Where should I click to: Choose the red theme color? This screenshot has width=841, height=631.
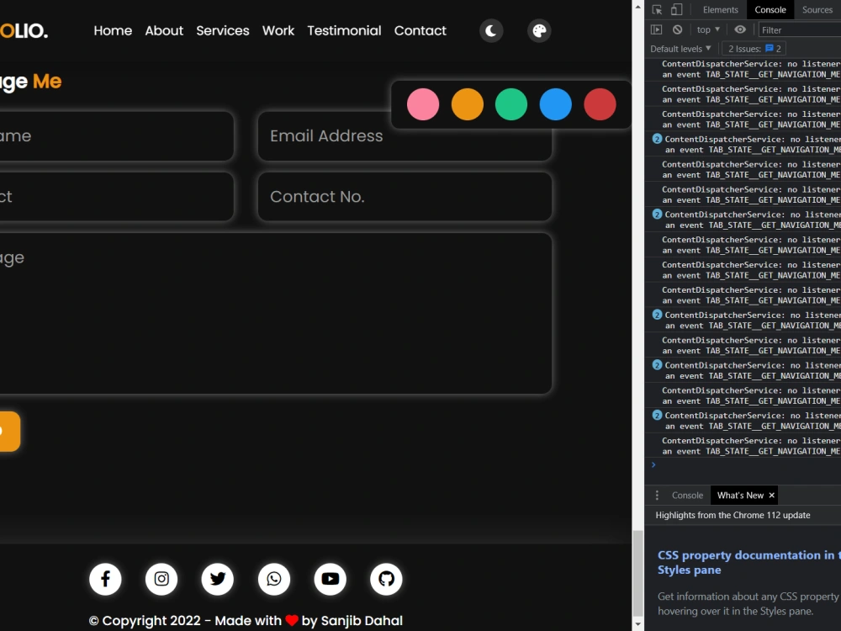point(600,104)
